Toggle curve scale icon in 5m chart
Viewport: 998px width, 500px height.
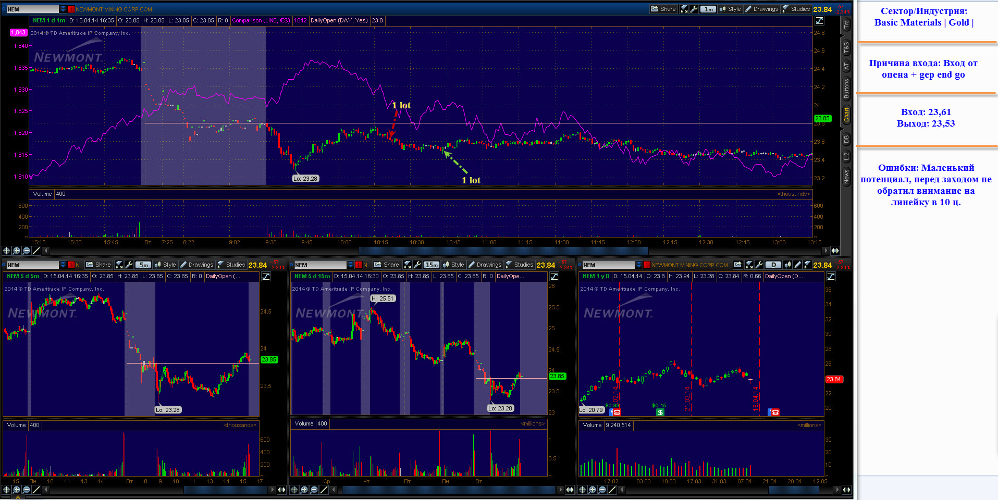click(x=266, y=276)
